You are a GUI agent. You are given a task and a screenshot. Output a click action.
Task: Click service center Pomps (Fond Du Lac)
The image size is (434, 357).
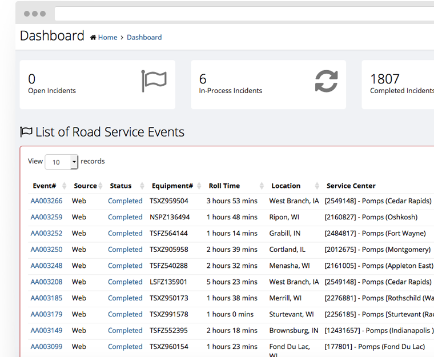click(x=375, y=347)
